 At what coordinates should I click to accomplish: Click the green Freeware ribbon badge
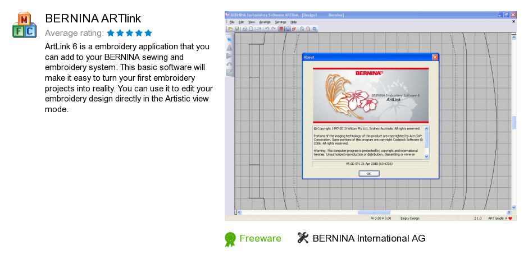pos(230,239)
